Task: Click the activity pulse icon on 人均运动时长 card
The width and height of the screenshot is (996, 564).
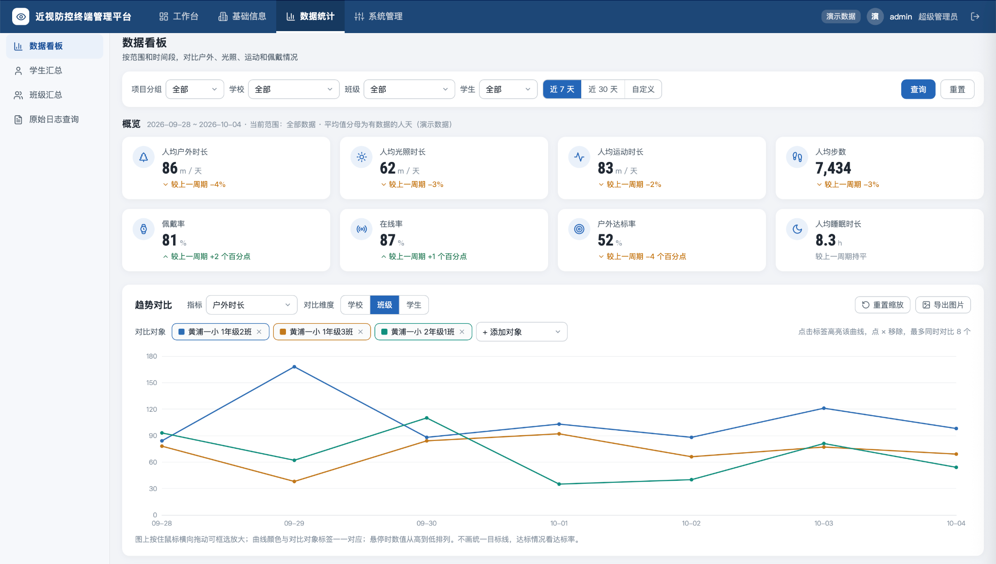Action: 579,157
